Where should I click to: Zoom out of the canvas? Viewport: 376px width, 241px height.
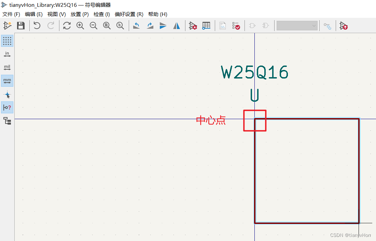[94, 25]
